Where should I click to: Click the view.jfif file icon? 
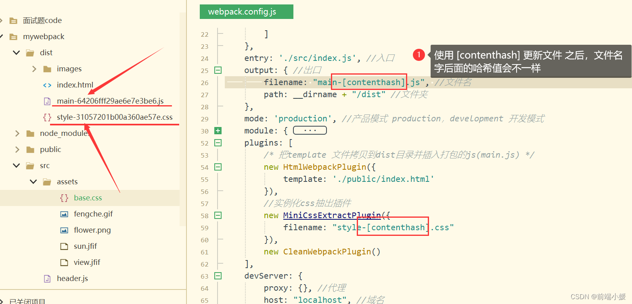64,262
